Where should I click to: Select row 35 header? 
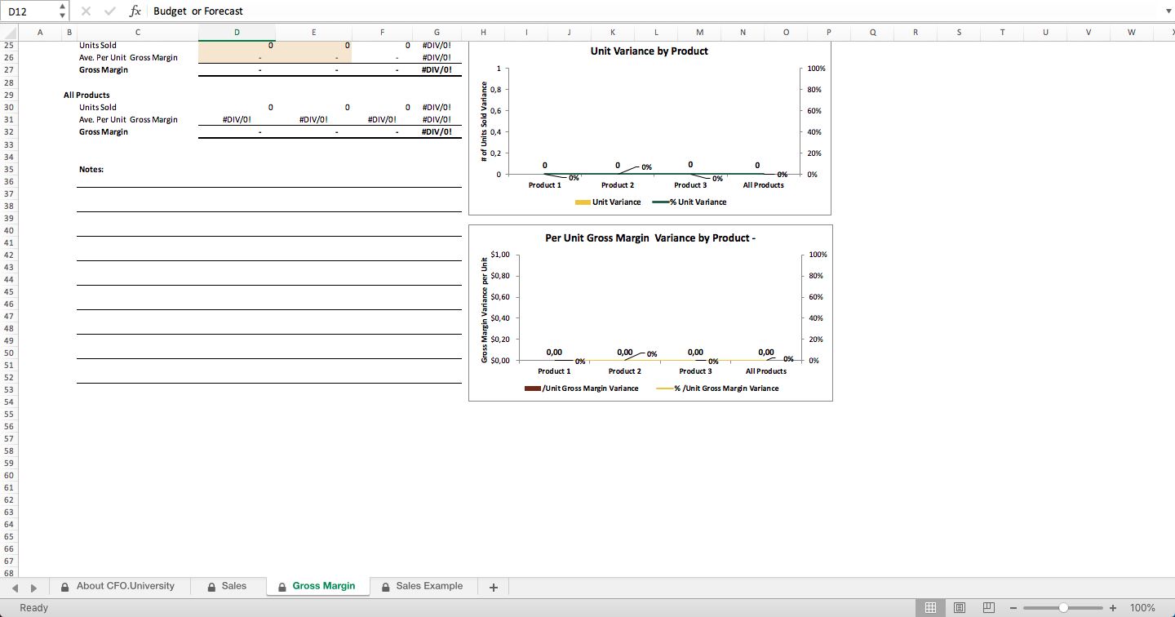tap(9, 169)
